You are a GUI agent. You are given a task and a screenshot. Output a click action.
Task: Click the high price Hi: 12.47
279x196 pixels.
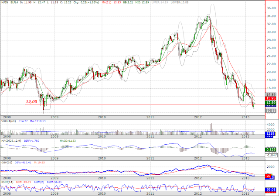(39, 3)
